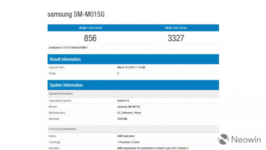The height and width of the screenshot is (150, 266).
Task: Click the 2849 MB memory value
Action: click(x=122, y=119)
